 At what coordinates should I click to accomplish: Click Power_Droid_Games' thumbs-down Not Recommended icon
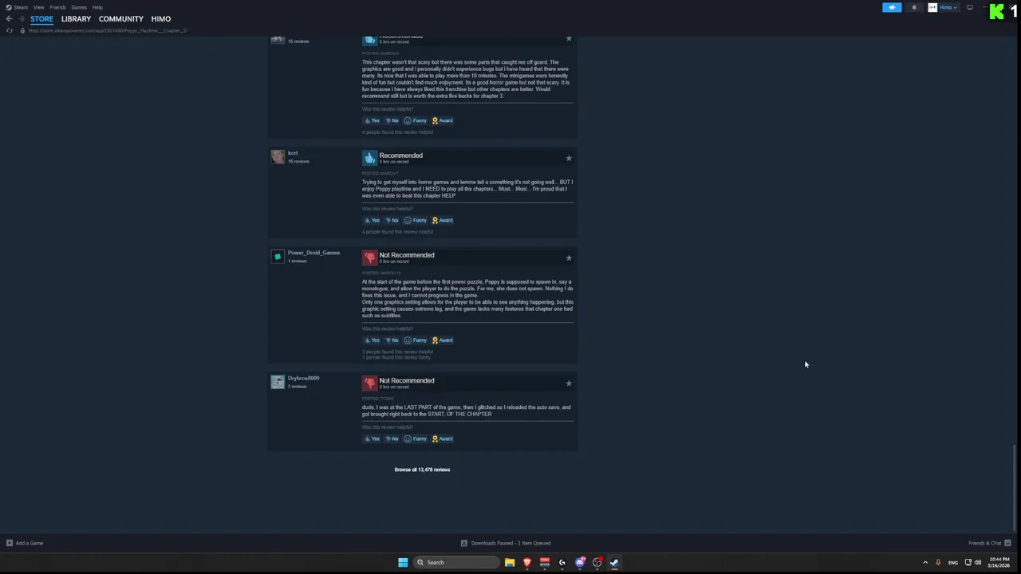tap(369, 258)
